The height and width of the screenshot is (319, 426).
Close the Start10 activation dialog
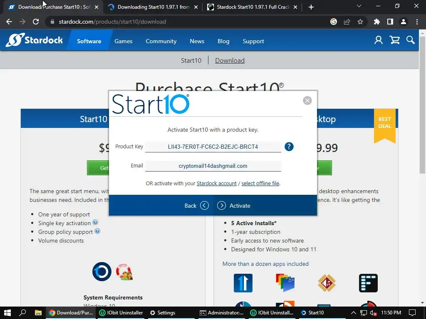[307, 101]
